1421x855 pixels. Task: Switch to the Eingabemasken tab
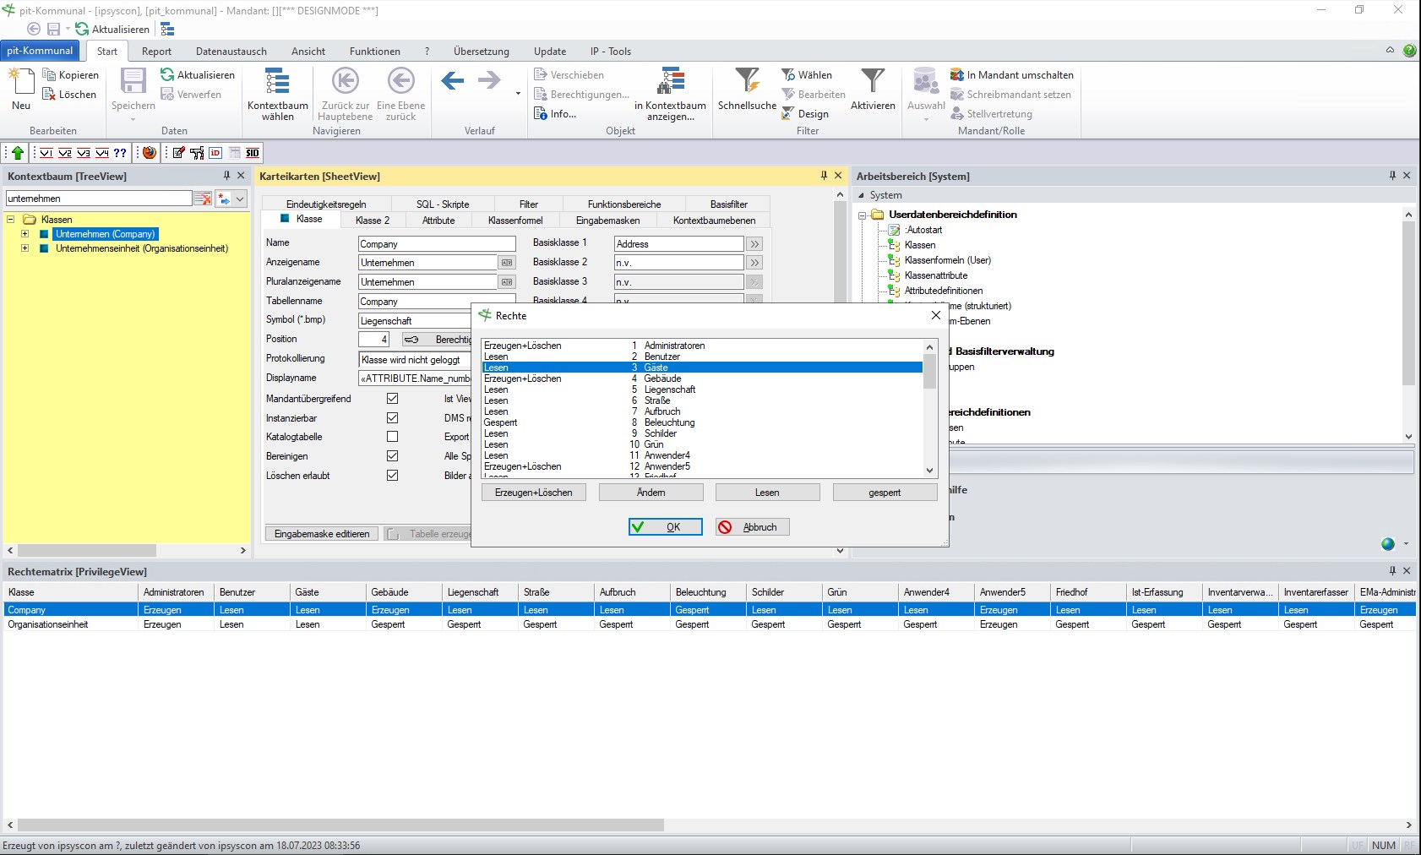pyautogui.click(x=607, y=221)
